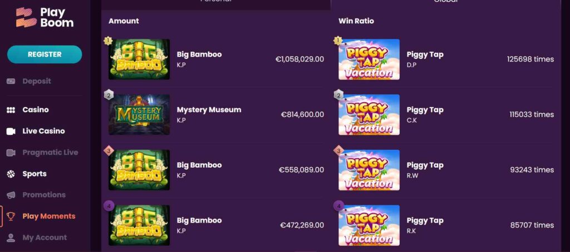
Task: Switch to the Personal tab
Action: tap(216, 3)
